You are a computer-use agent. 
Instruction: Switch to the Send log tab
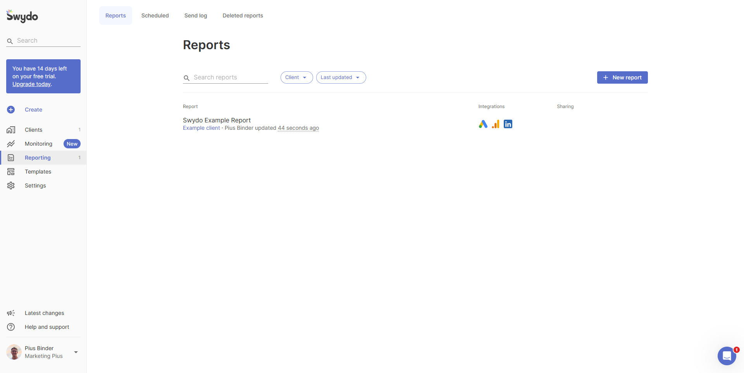[196, 15]
